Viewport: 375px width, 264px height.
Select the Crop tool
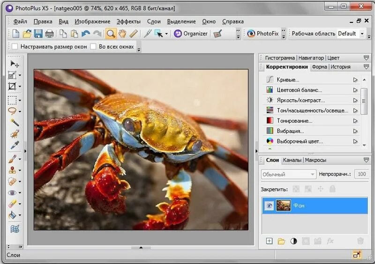coord(12,86)
